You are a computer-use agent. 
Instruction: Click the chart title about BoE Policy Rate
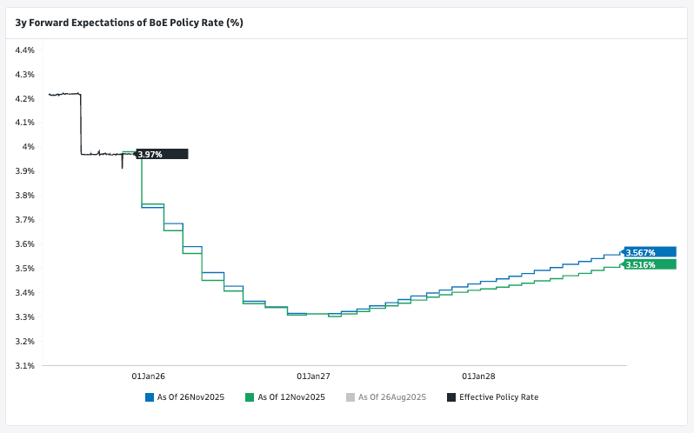(129, 23)
